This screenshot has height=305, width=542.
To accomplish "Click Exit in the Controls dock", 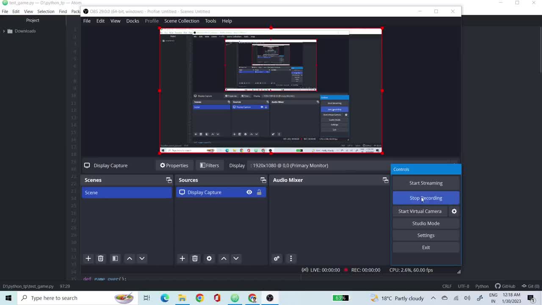I will pos(426,247).
